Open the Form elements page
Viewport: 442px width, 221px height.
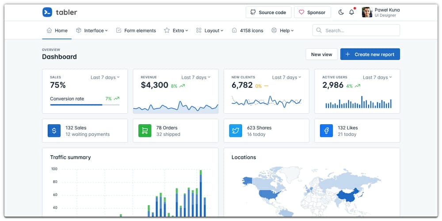click(136, 30)
